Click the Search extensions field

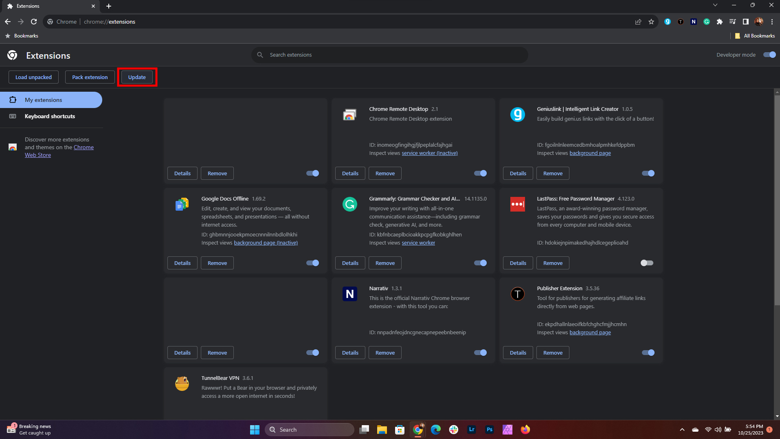[x=389, y=55]
